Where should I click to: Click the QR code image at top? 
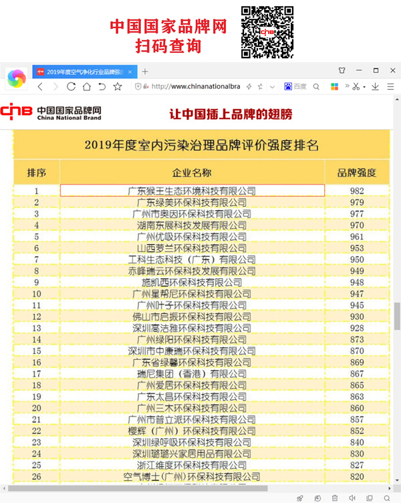pos(267,31)
